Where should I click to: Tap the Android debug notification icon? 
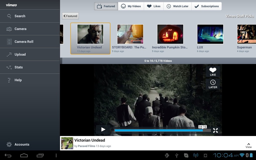click(x=167, y=155)
